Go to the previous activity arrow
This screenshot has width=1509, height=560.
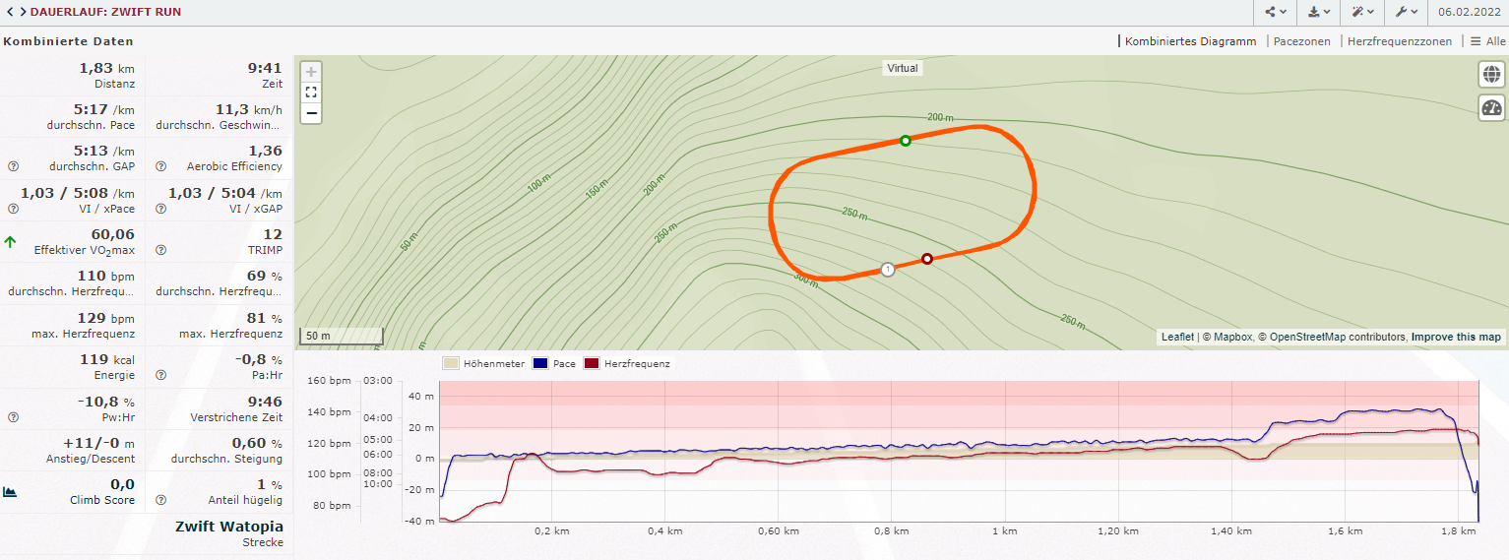click(x=9, y=13)
